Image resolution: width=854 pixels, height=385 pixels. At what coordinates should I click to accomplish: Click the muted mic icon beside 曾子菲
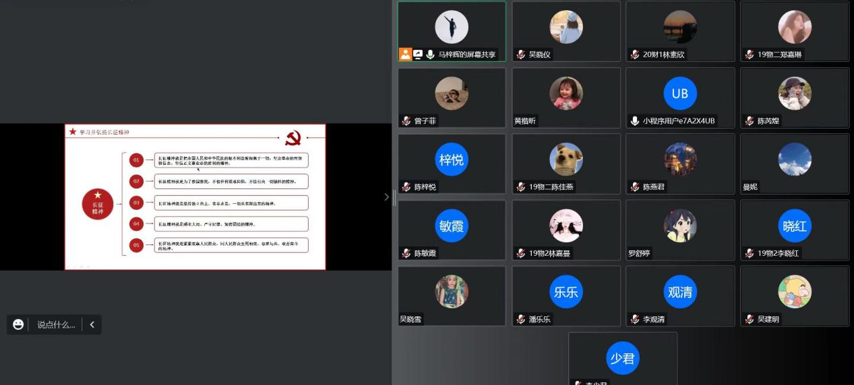click(406, 121)
